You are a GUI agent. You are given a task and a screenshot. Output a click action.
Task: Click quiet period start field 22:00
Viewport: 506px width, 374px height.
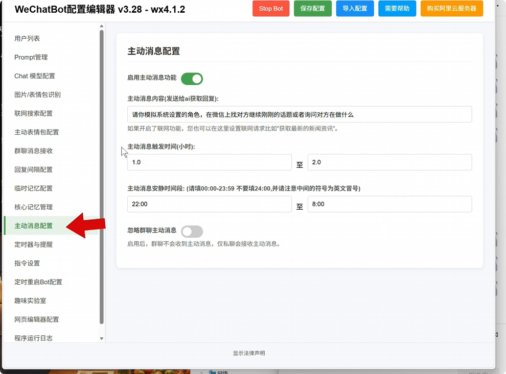210,204
